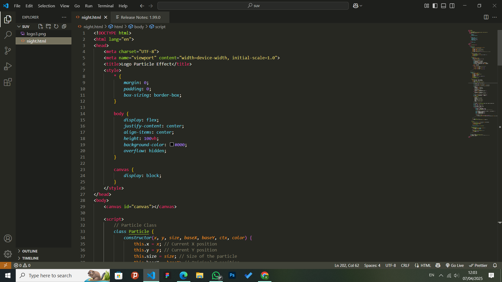Open the Search view in activity bar

tap(8, 35)
